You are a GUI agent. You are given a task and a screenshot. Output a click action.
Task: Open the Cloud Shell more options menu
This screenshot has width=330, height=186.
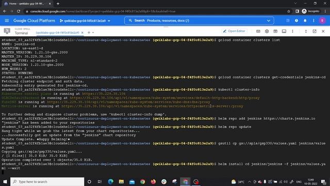pyautogui.click(x=292, y=31)
